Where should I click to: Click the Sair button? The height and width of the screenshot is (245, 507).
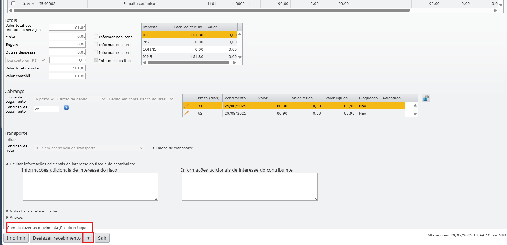pyautogui.click(x=102, y=238)
